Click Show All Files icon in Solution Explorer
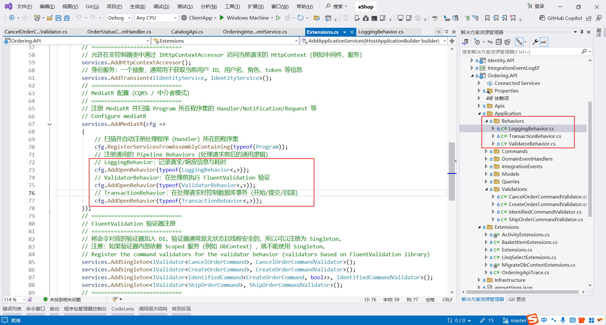Screen dimensions: 606x325 507,42
